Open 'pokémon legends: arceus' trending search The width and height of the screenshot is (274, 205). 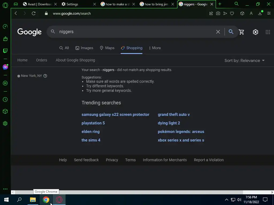pyautogui.click(x=181, y=132)
